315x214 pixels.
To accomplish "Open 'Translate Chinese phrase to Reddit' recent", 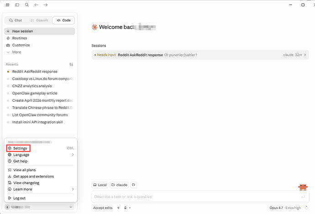I will [40, 108].
